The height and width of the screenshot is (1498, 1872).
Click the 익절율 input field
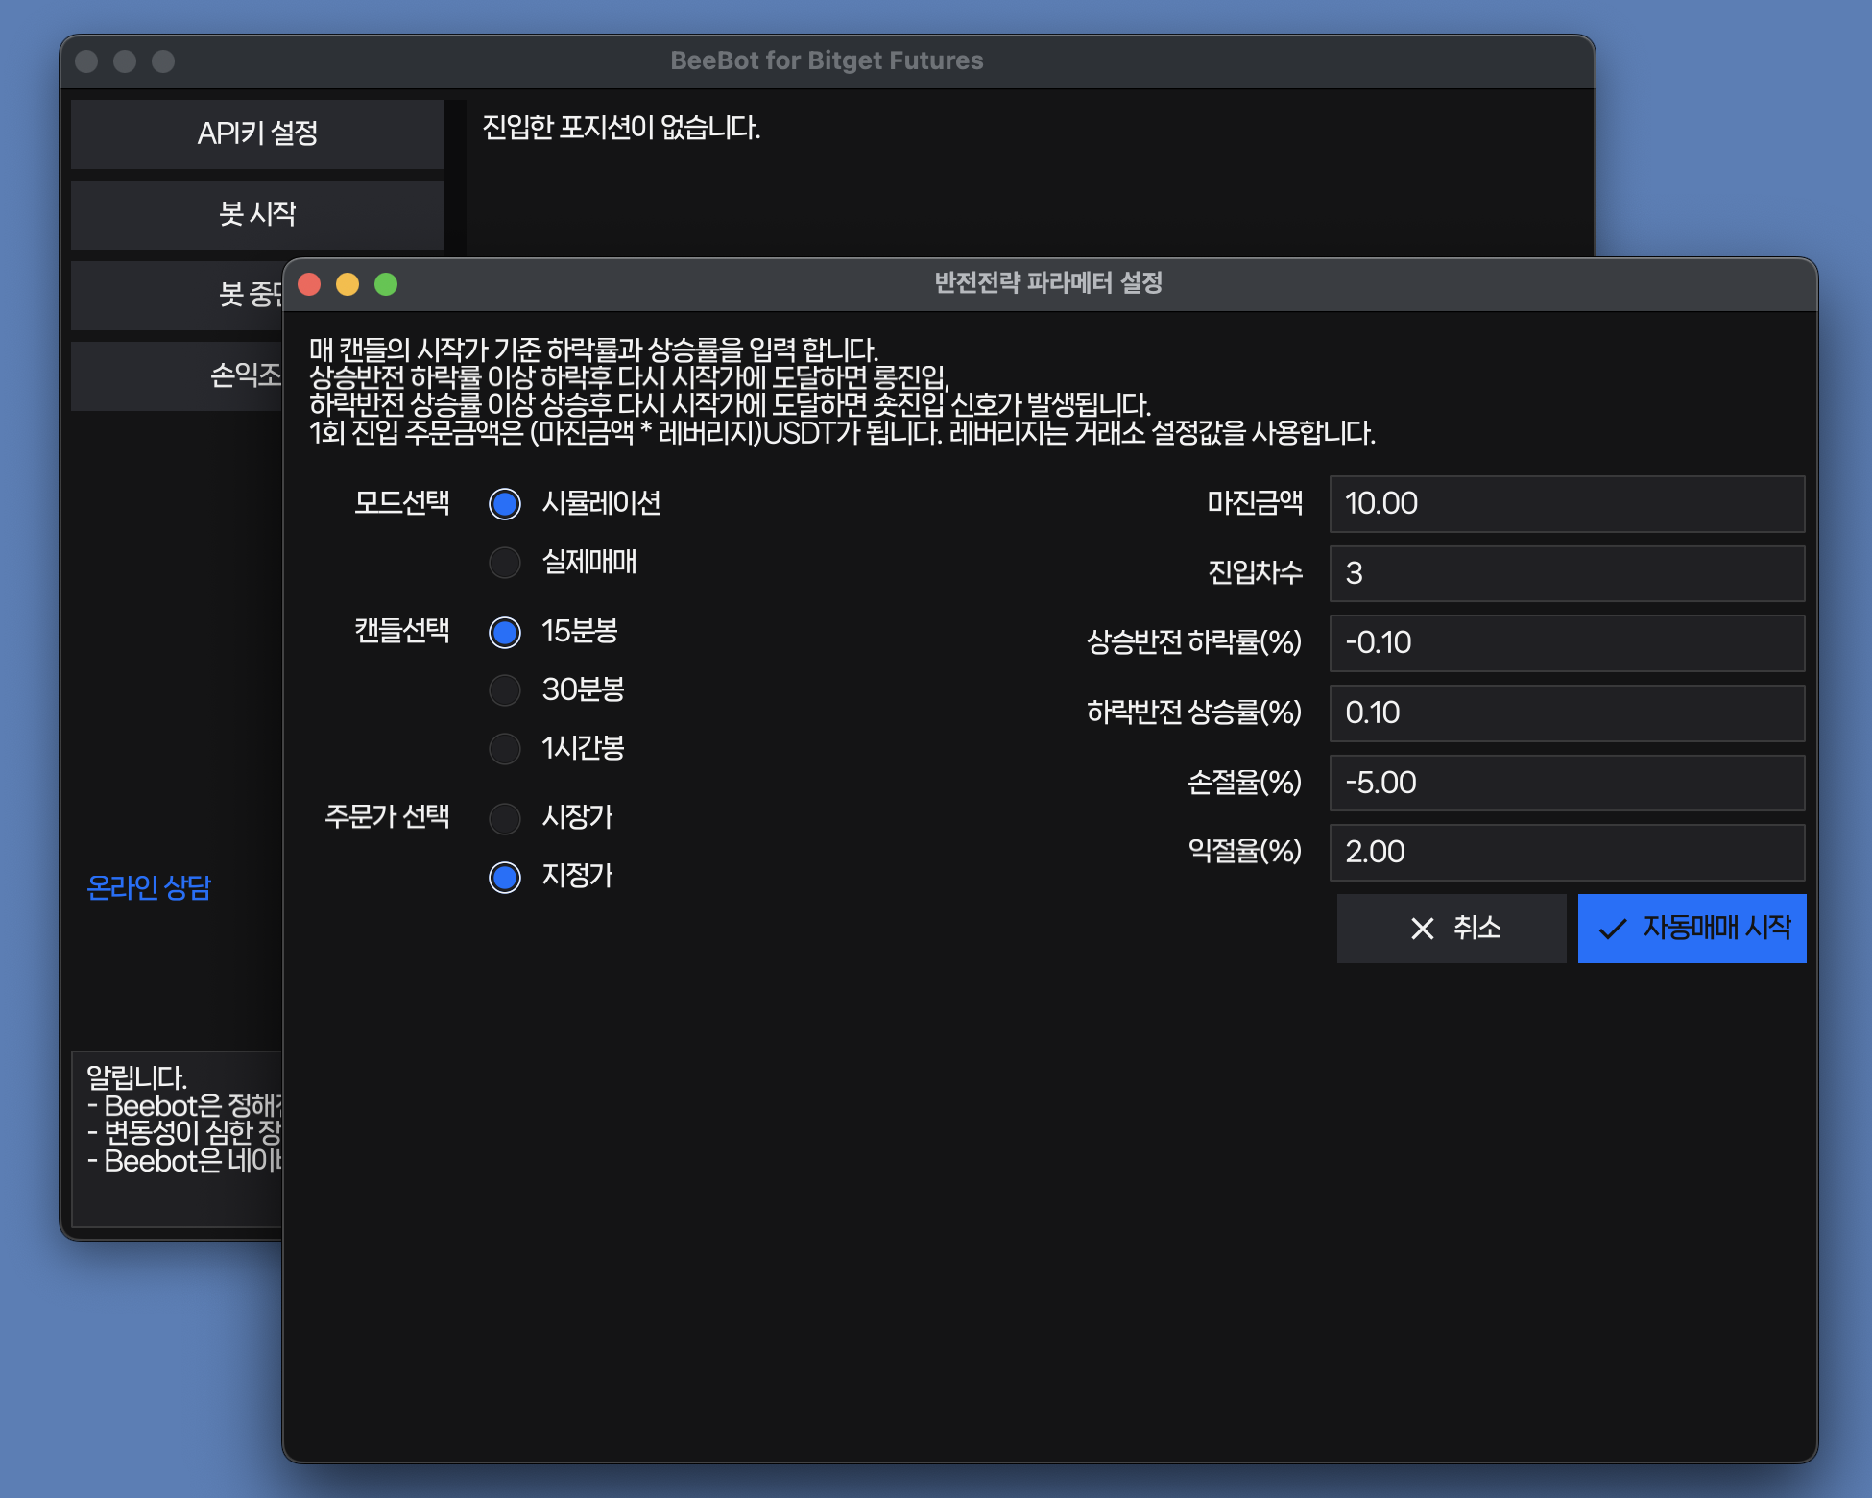(1566, 853)
